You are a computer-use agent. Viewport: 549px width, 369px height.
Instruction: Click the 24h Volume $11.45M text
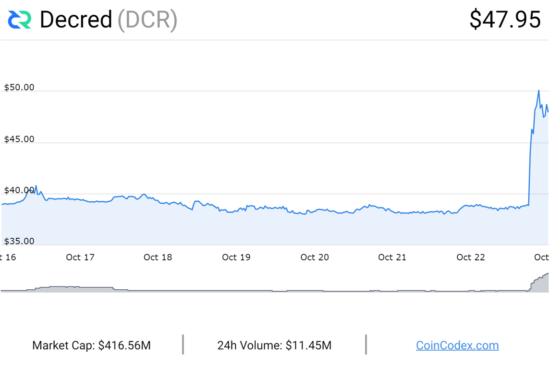tap(274, 345)
